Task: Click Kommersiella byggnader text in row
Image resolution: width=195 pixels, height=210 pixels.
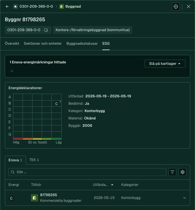Action: coord(61,200)
